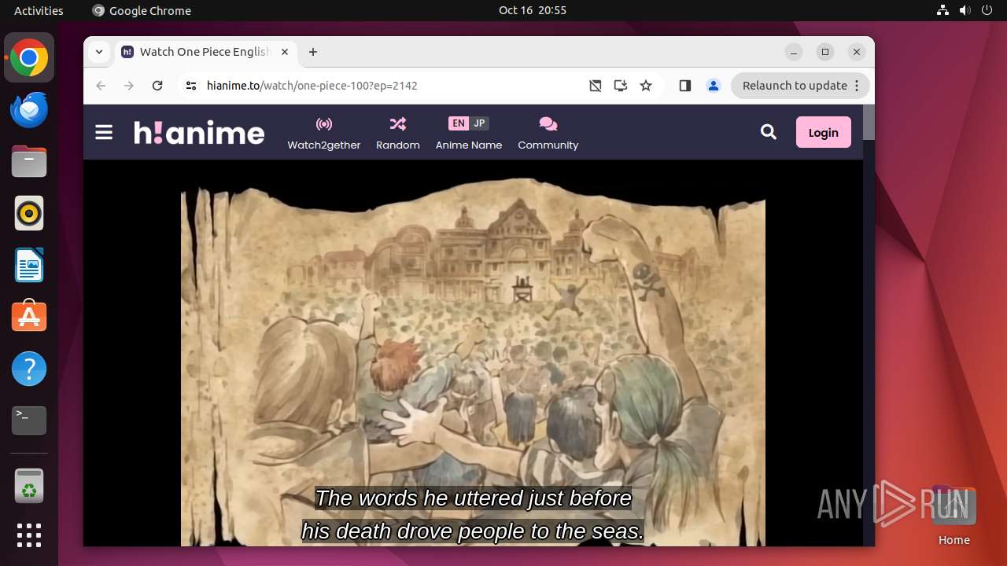Close the Watch One Piece tab
Screen dimensions: 1007x566
pos(285,52)
